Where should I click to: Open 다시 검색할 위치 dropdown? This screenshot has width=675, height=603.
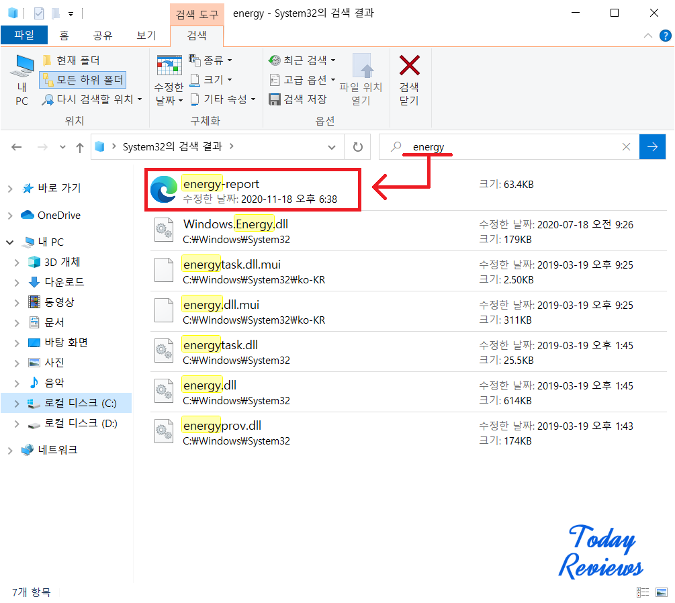[x=92, y=99]
